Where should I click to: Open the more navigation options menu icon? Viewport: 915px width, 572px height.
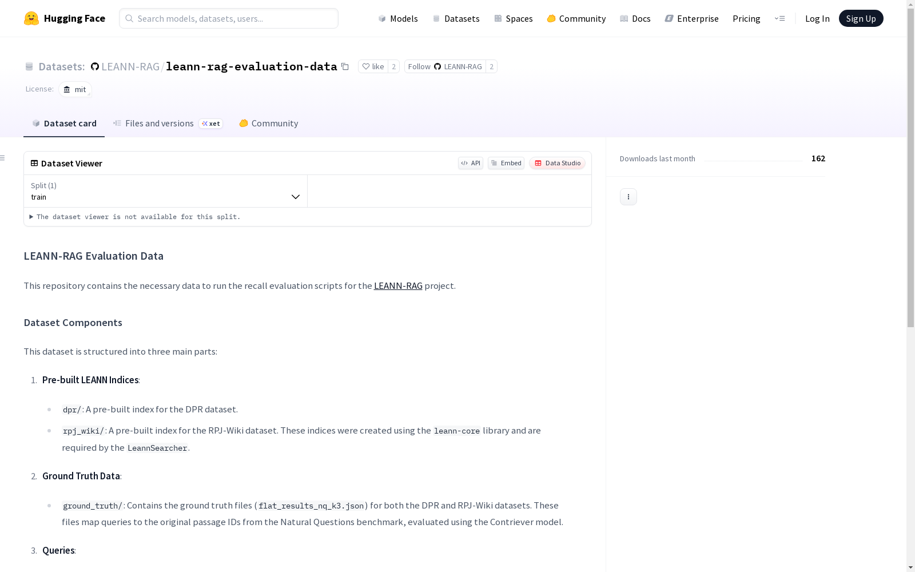click(779, 18)
